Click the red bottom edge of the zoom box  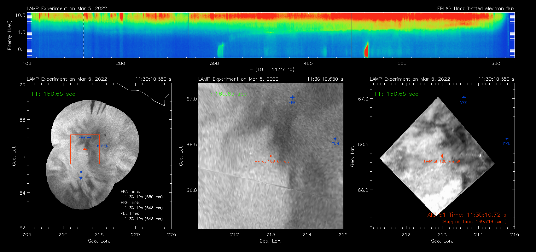[x=85, y=164]
